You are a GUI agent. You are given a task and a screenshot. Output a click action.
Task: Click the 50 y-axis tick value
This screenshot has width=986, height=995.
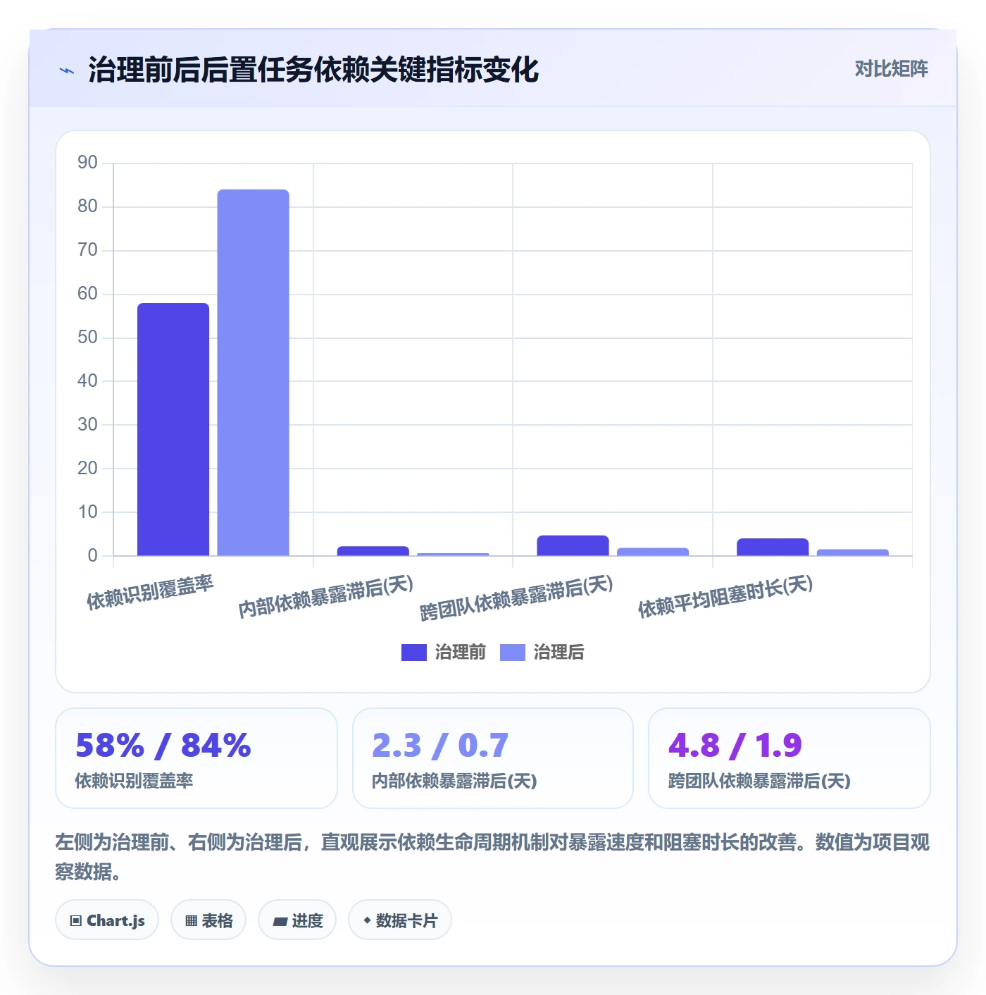[87, 338]
